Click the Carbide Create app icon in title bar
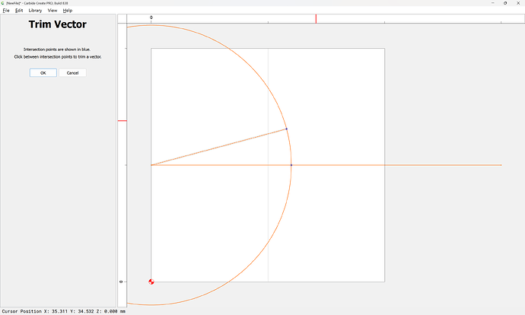This screenshot has width=525, height=315. point(4,3)
